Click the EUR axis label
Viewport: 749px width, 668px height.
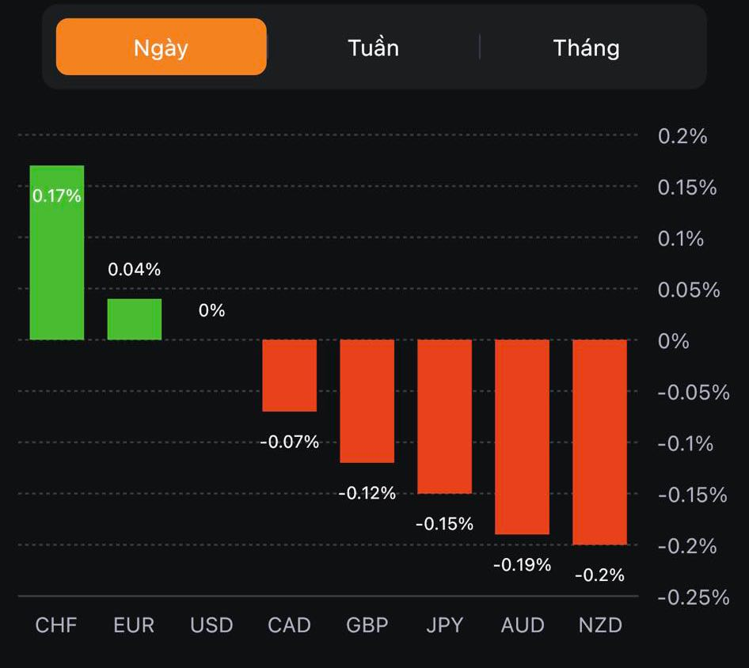(x=134, y=625)
